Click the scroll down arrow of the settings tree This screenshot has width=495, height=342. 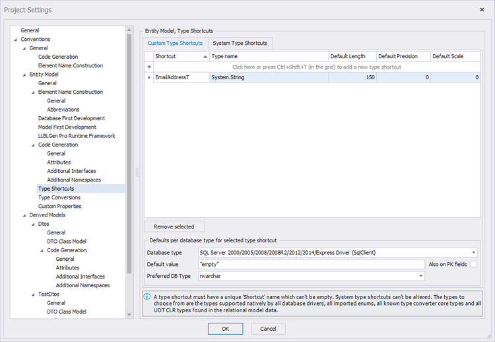tap(129, 314)
